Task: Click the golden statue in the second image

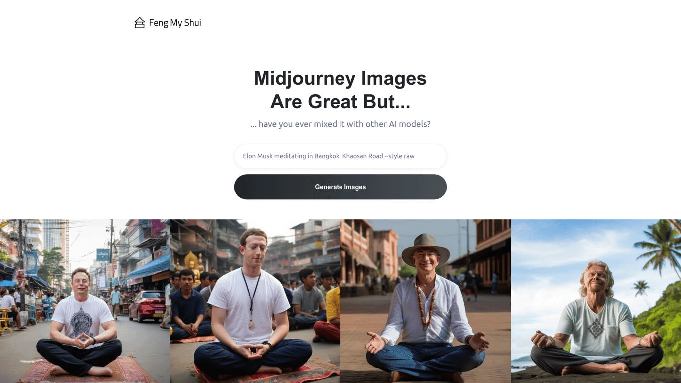Action: tap(192, 266)
